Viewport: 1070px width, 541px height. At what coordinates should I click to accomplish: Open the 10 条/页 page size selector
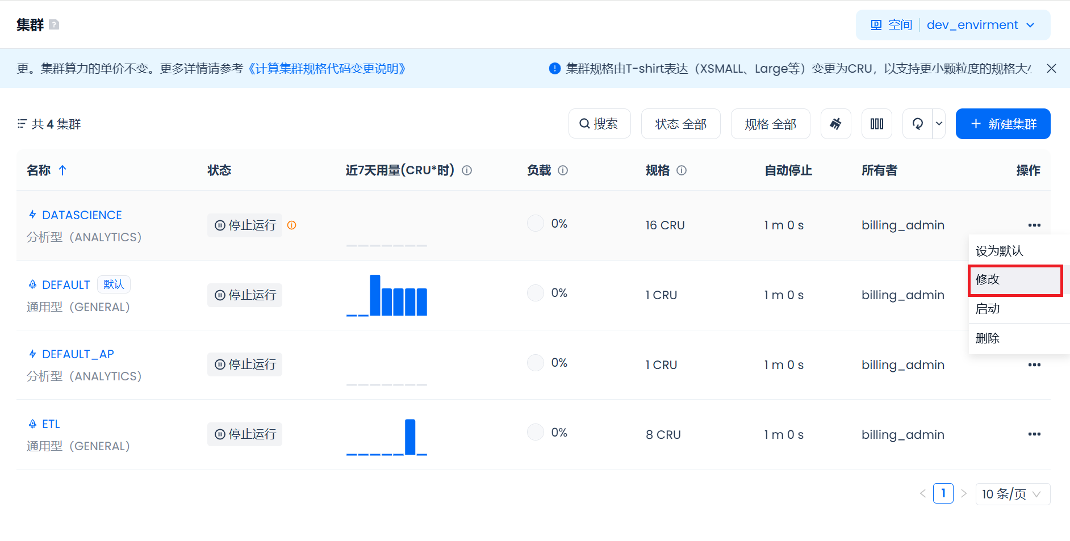point(1012,494)
